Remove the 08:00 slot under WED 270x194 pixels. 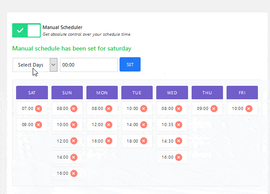(x=179, y=109)
